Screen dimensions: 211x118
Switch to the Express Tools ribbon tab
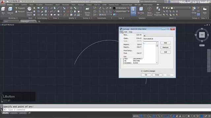(x=114, y=5)
